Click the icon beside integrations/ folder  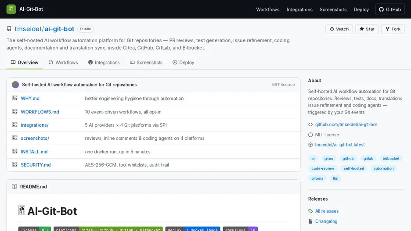coord(14,125)
